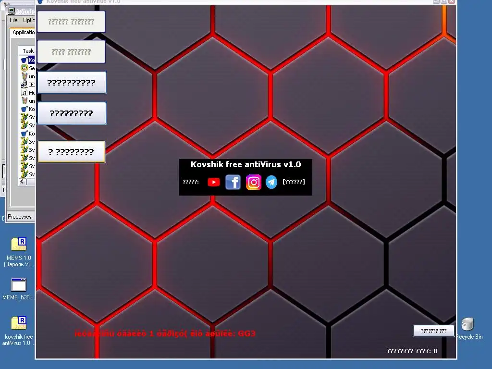
Task: Select the Recycle Bin desktop icon
Action: [469, 329]
